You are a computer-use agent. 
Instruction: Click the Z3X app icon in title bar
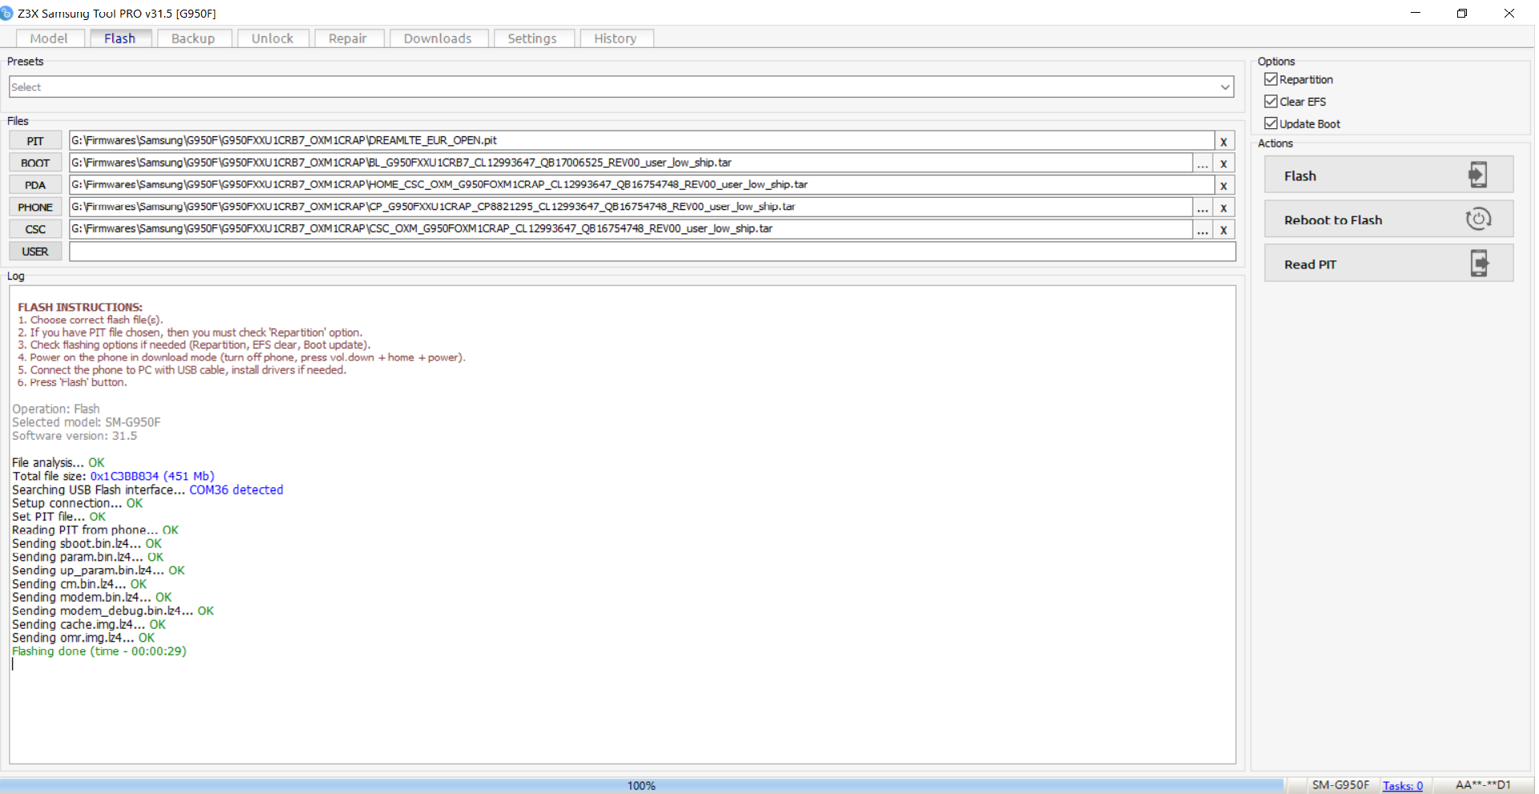pyautogui.click(x=7, y=13)
